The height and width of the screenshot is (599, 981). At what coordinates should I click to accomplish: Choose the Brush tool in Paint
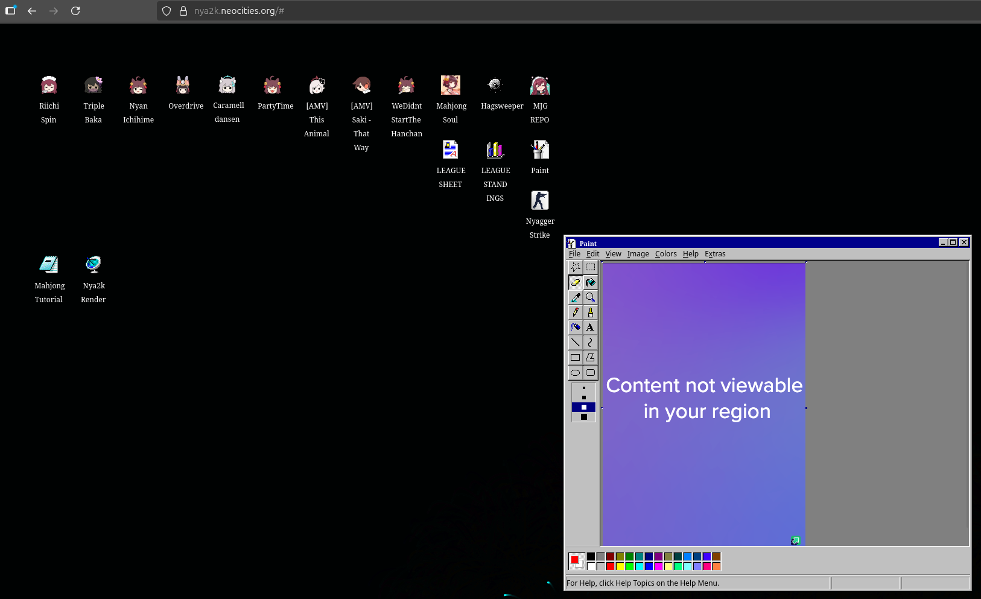tap(590, 312)
